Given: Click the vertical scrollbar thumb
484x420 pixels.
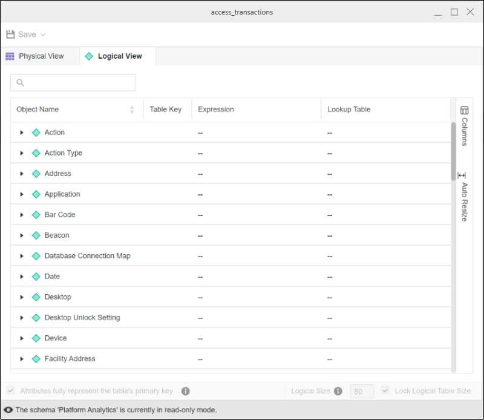Looking at the screenshot, I should 453,151.
